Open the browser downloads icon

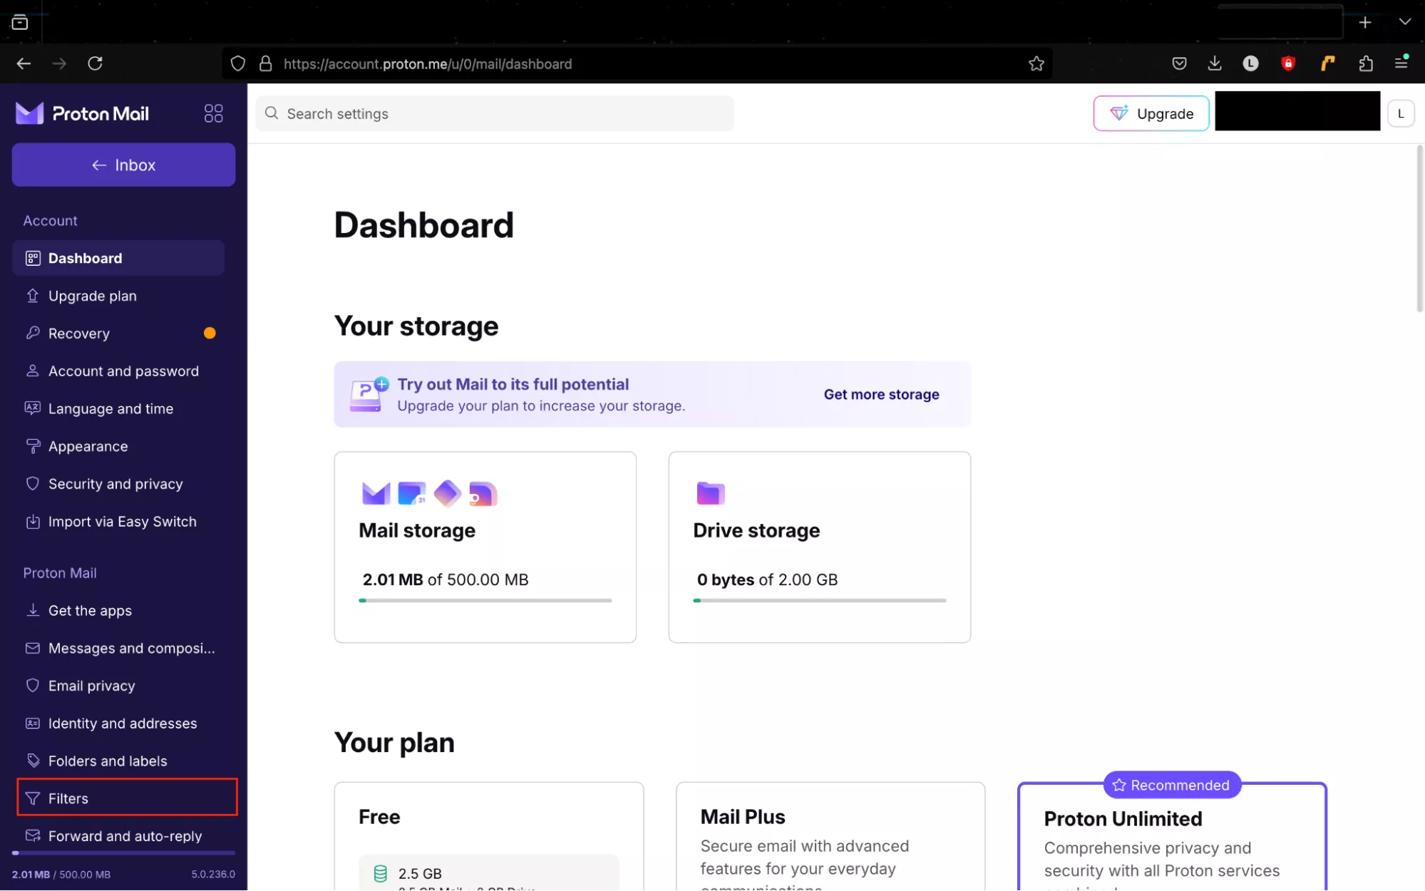(1215, 64)
